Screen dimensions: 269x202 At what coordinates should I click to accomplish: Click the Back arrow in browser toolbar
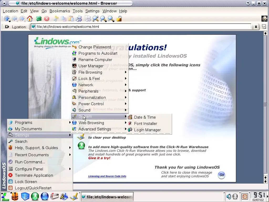[x=15, y=19]
